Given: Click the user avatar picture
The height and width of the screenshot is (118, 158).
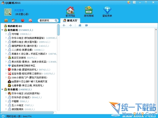Looking at the screenshot, I should [x=8, y=12].
